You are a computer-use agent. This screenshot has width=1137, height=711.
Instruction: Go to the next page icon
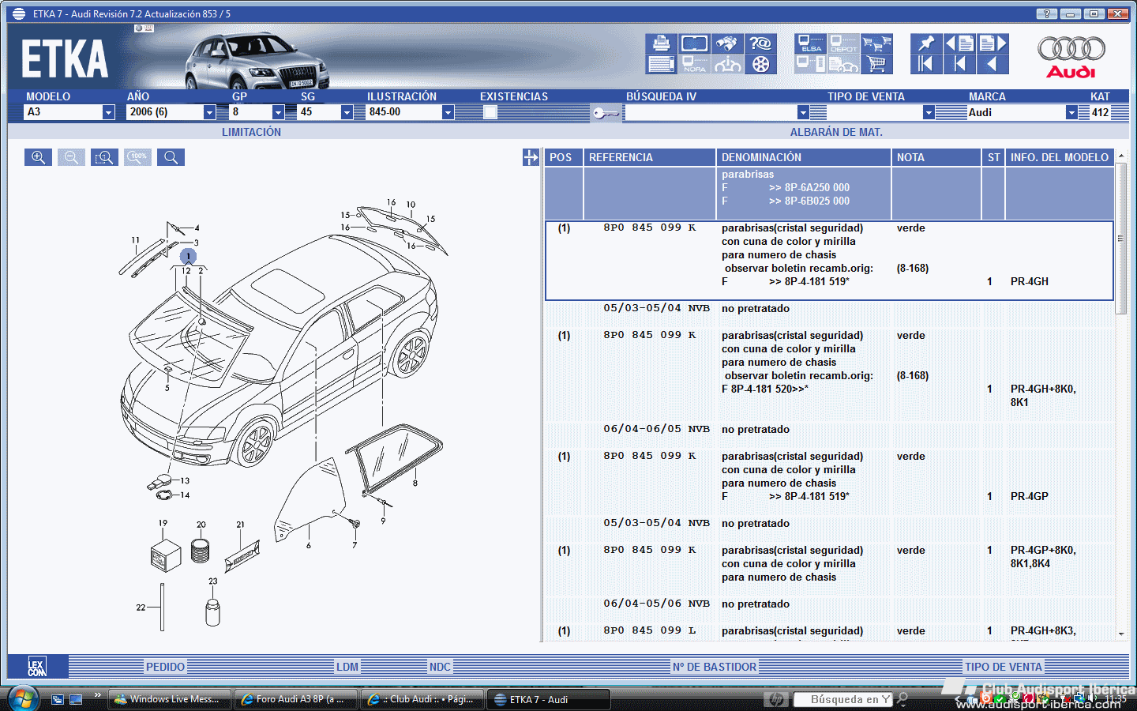(x=993, y=43)
